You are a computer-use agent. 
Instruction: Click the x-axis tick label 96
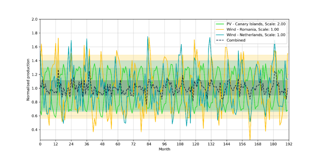(164, 144)
